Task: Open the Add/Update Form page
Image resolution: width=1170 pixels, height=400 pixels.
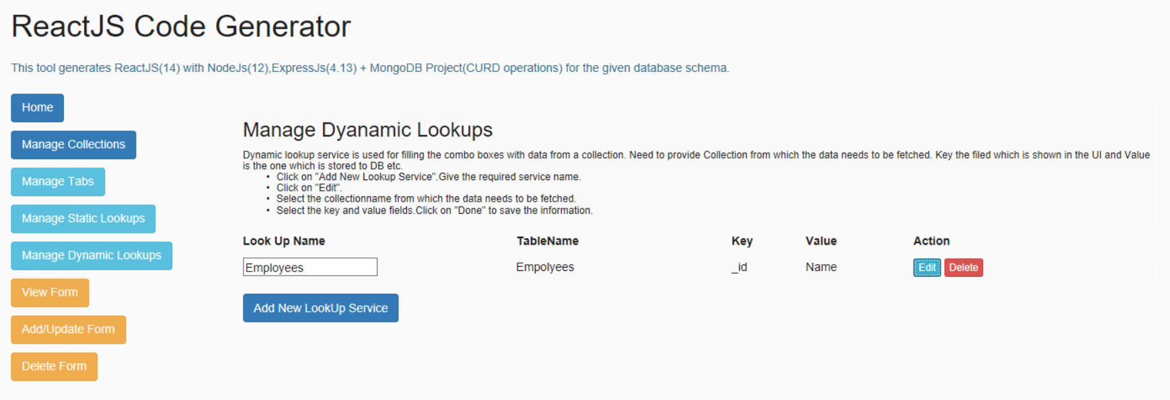Action: pos(68,329)
